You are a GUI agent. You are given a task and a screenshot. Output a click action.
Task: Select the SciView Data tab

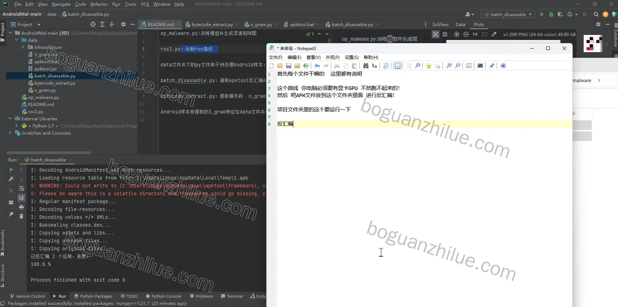(460, 24)
